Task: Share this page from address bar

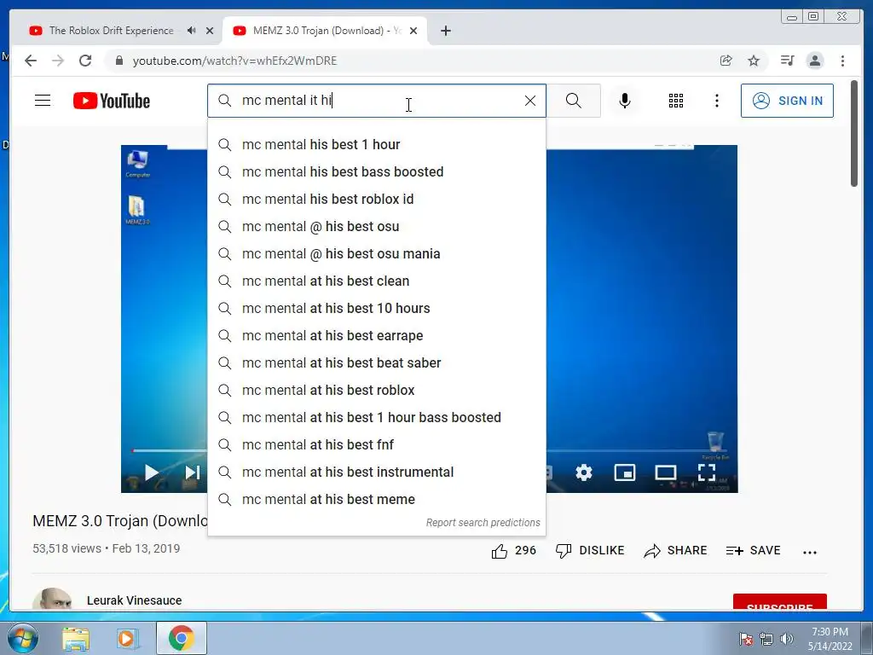Action: (726, 61)
